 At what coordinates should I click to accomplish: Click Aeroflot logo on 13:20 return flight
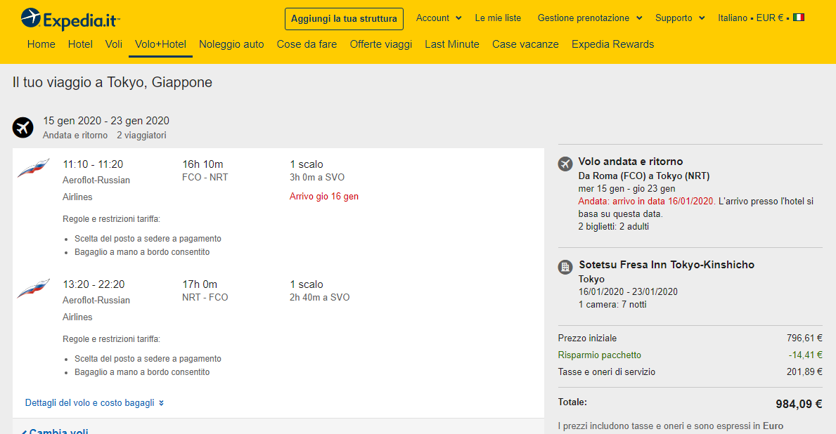point(34,288)
